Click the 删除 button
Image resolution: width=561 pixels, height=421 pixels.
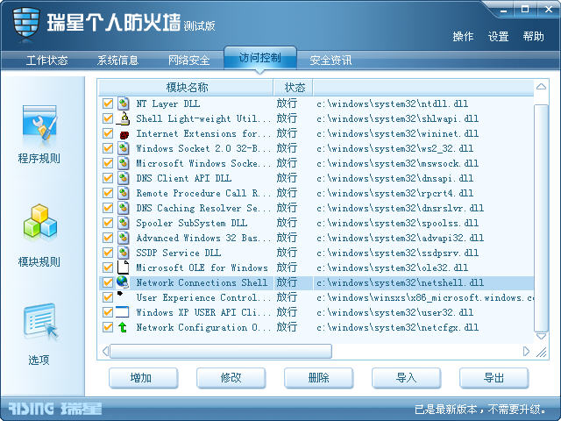tap(318, 378)
